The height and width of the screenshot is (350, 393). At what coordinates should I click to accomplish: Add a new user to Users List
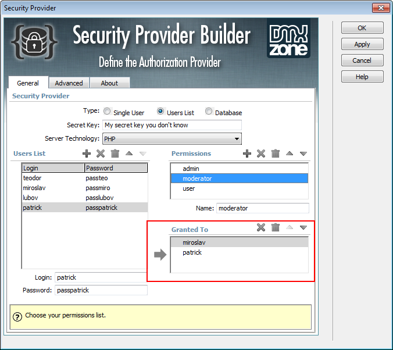[87, 153]
